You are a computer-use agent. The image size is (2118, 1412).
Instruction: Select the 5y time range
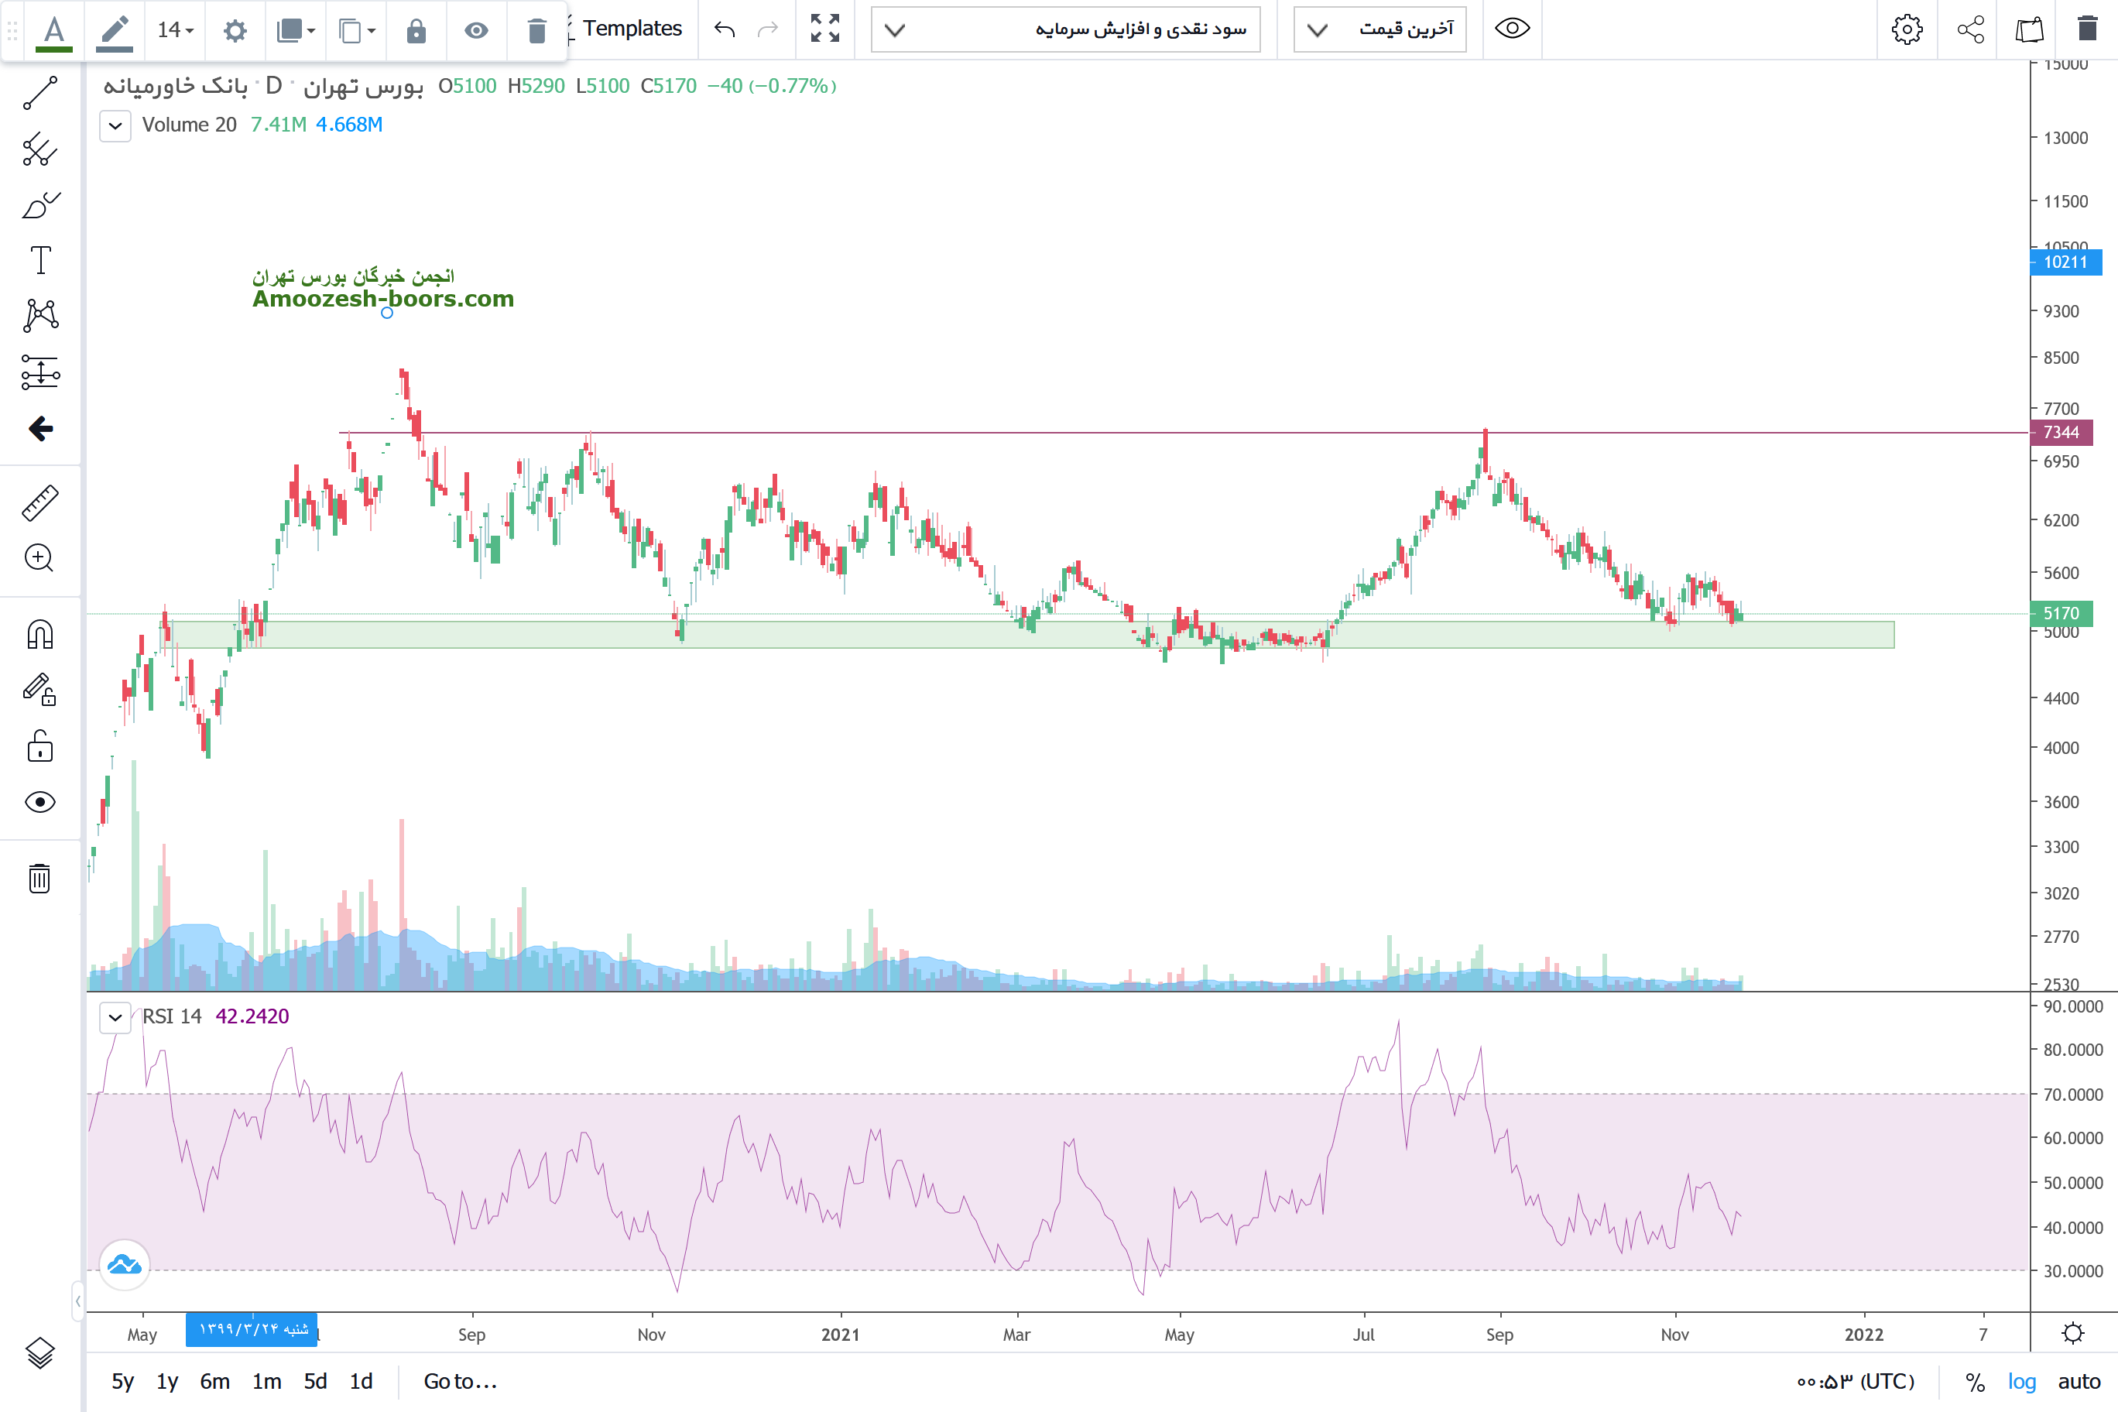122,1381
